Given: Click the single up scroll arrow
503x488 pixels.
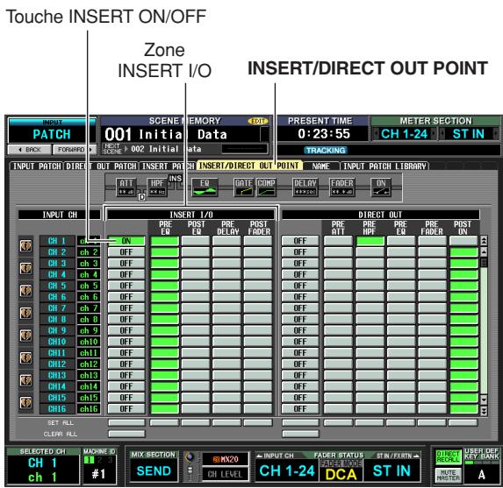Looking at the screenshot, I should (484, 251).
